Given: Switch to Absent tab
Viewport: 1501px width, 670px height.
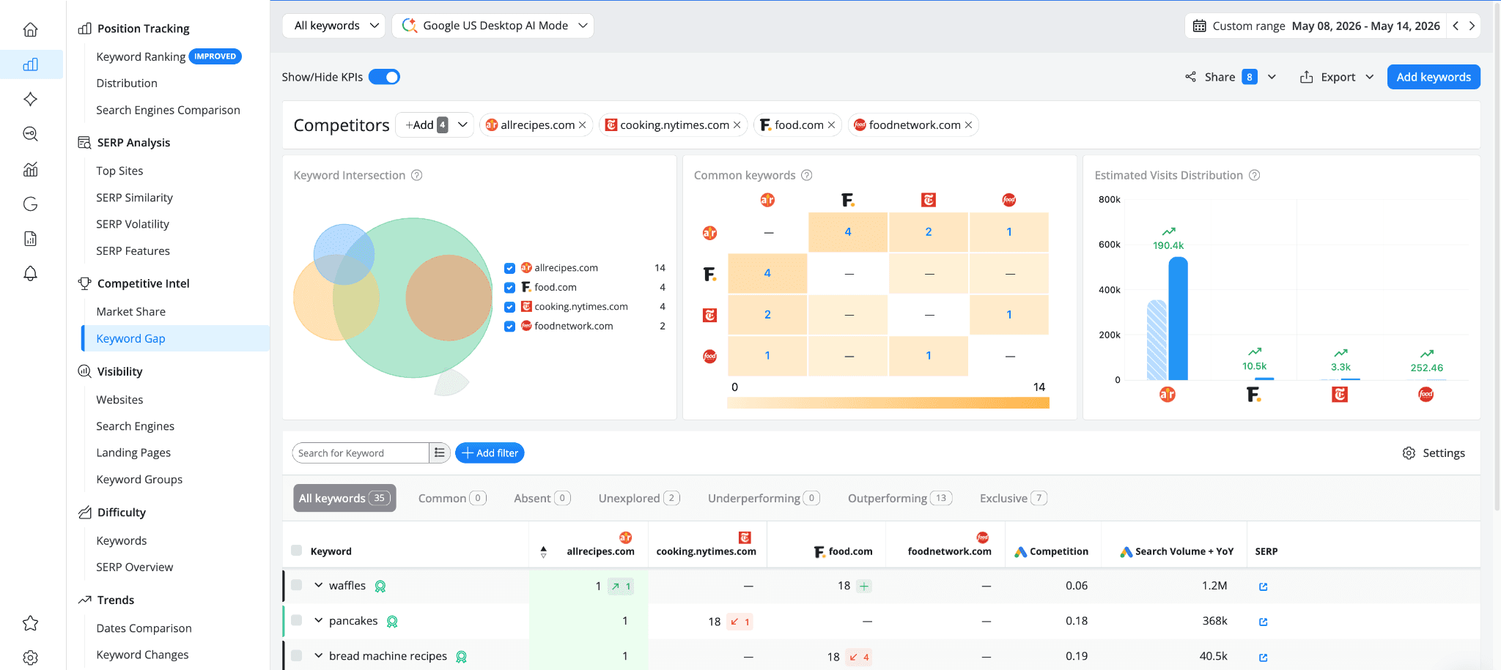Looking at the screenshot, I should pyautogui.click(x=542, y=498).
